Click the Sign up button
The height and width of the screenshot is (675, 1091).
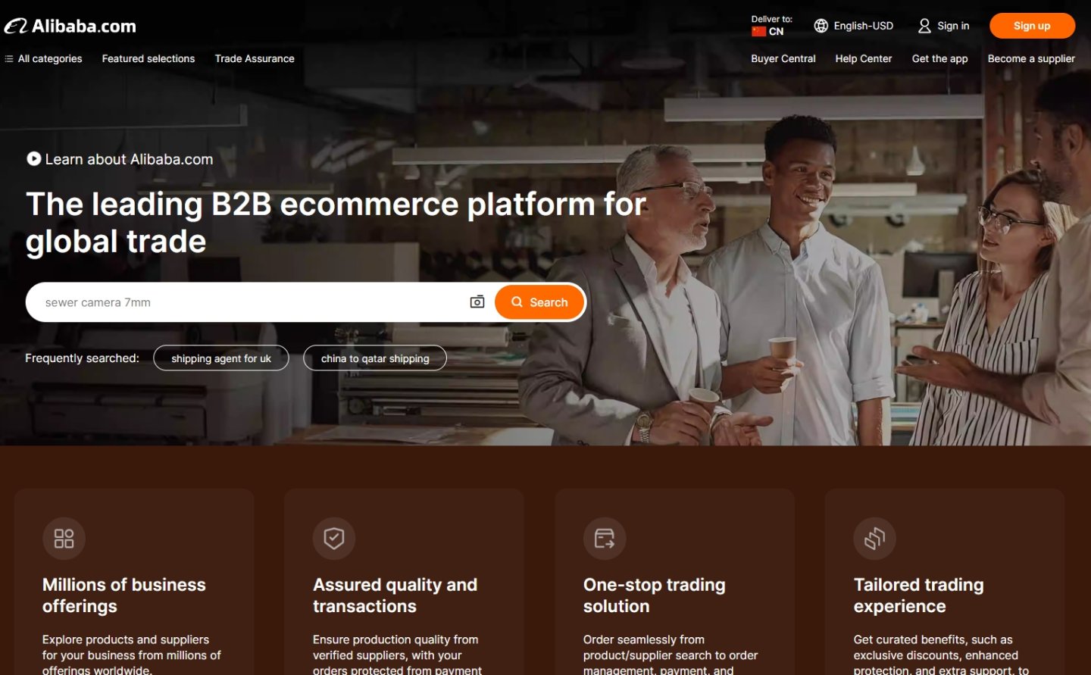point(1032,26)
